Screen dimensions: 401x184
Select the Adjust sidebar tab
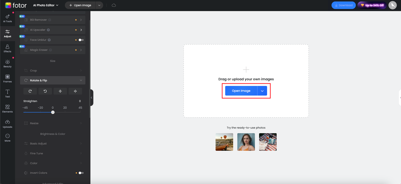tap(8, 34)
